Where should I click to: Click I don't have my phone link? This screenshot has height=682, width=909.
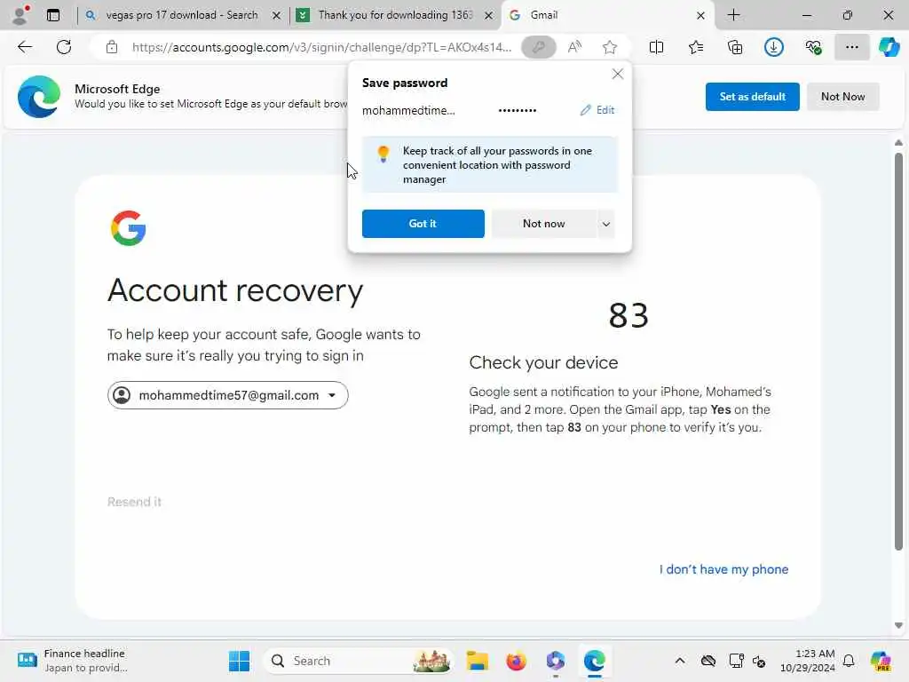[x=723, y=569]
